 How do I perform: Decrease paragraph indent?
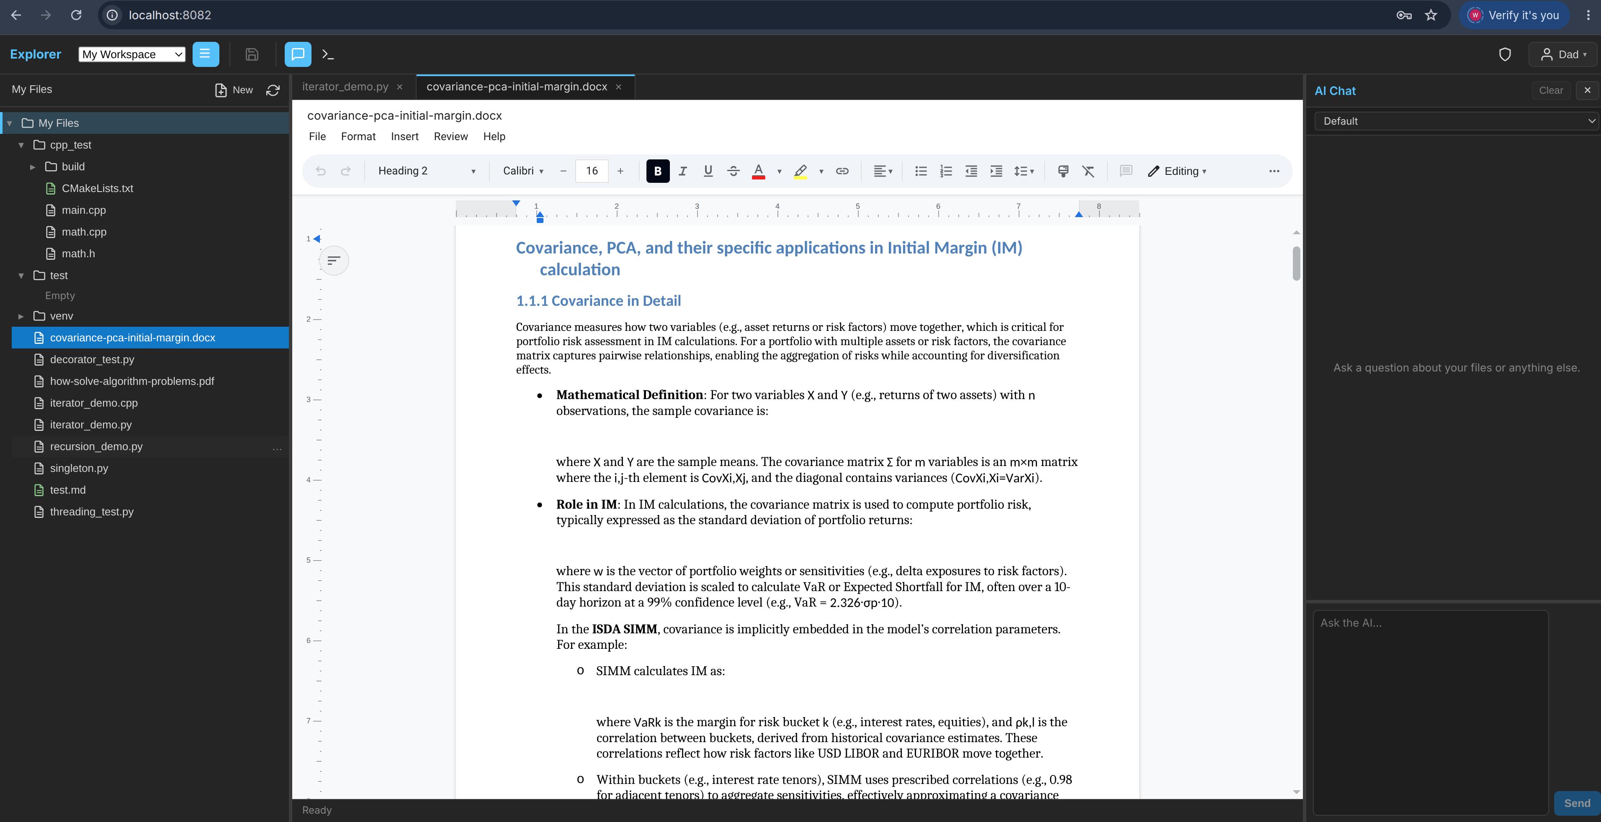pos(971,172)
